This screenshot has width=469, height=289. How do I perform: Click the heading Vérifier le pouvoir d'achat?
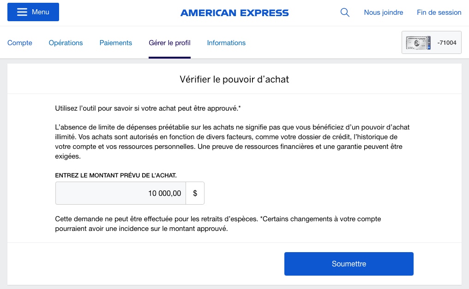pos(234,79)
